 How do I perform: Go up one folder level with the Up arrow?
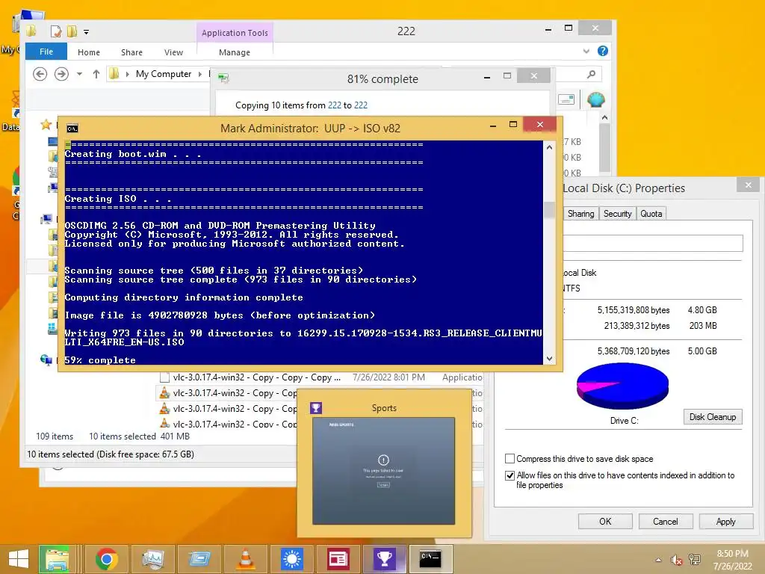(x=96, y=74)
